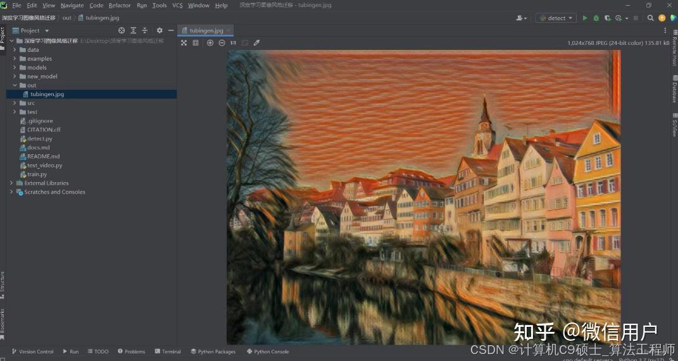Open the Edit menu
Image resolution: width=678 pixels, height=361 pixels.
point(32,6)
